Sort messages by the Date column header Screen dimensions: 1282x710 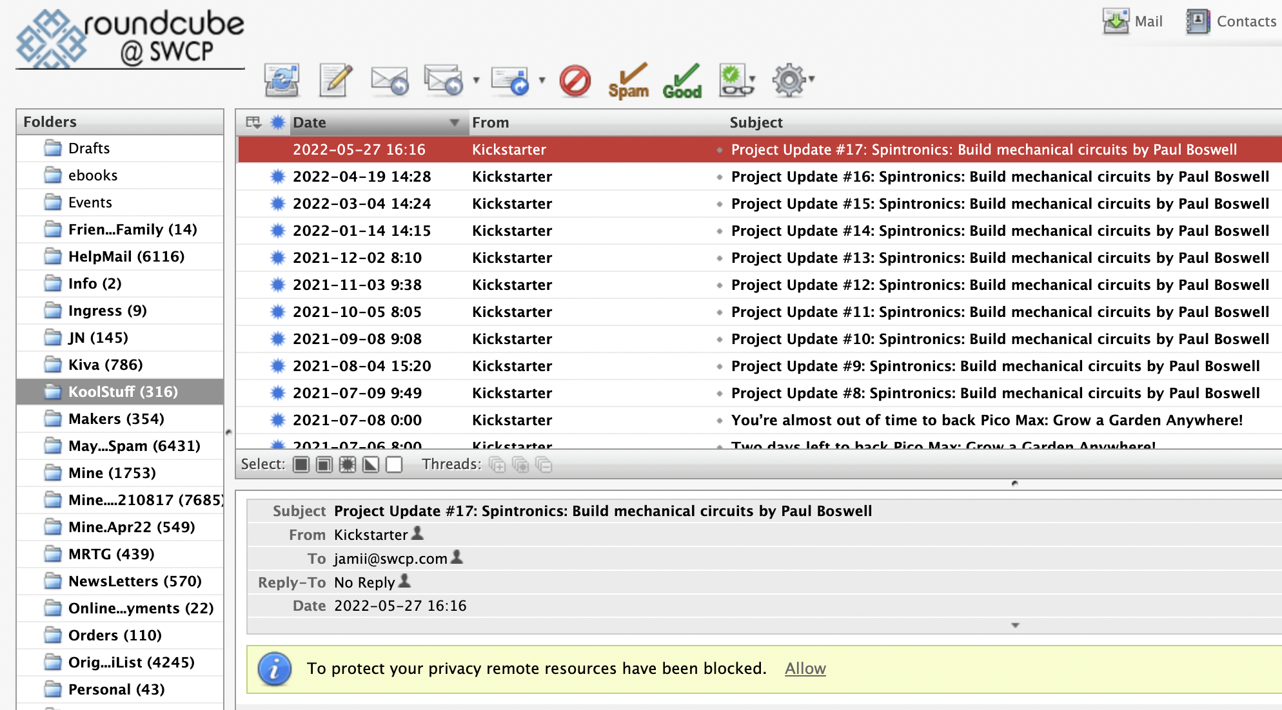pyautogui.click(x=310, y=122)
